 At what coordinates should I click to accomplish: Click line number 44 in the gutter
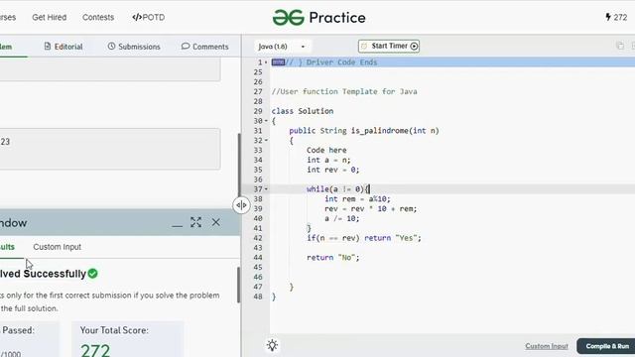(x=258, y=258)
